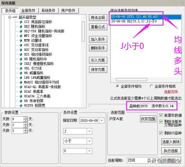Select the CCI 商品路径指标 tree icon
185x167 pixels.
click(21, 22)
